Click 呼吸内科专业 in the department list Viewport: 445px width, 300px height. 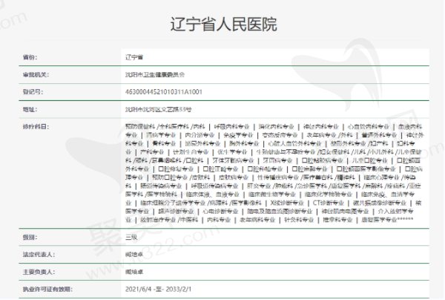pyautogui.click(x=231, y=127)
